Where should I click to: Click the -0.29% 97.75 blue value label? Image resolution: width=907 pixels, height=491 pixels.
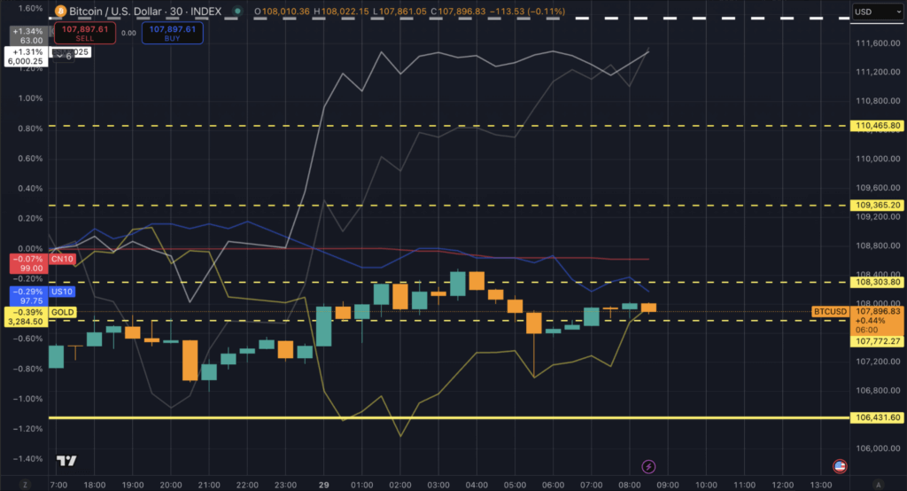(29, 296)
